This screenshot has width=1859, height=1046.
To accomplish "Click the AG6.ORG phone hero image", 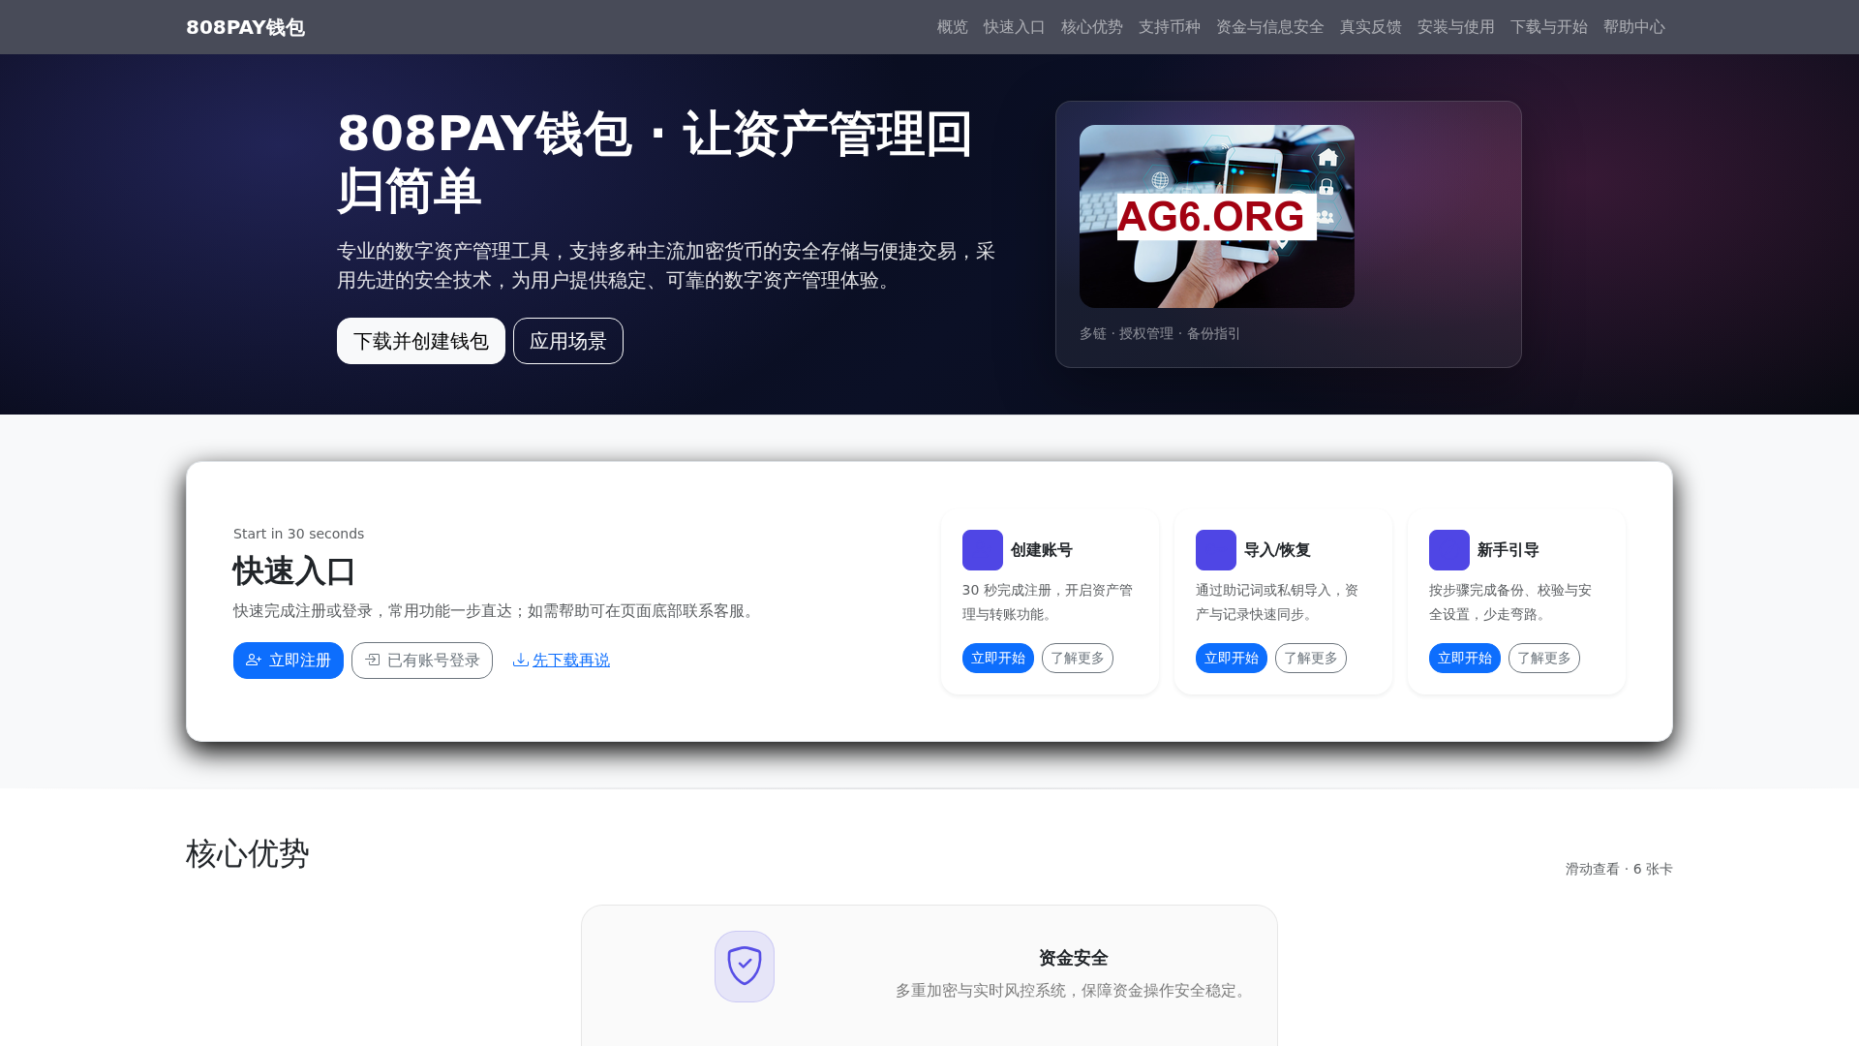I will click(x=1217, y=216).
